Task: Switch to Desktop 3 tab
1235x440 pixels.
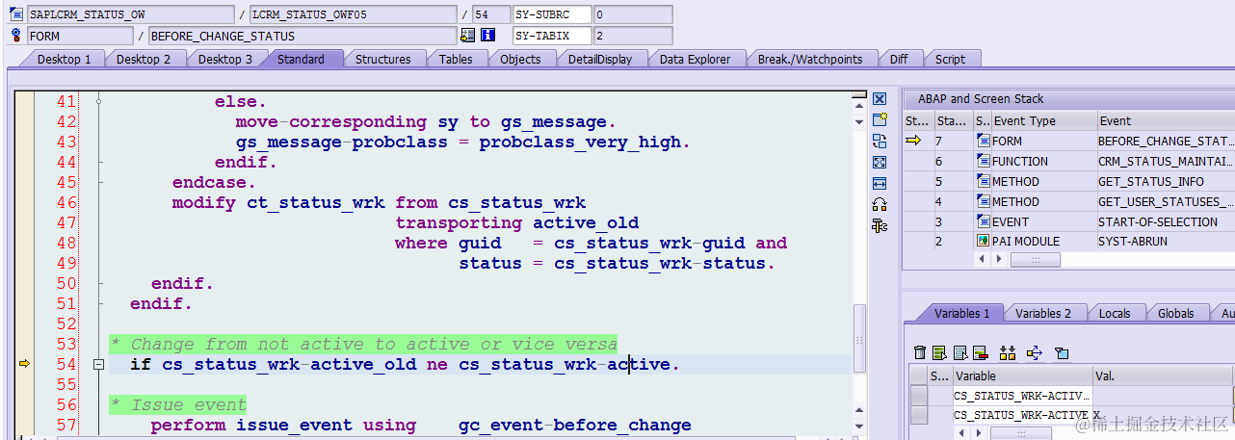Action: [225, 59]
